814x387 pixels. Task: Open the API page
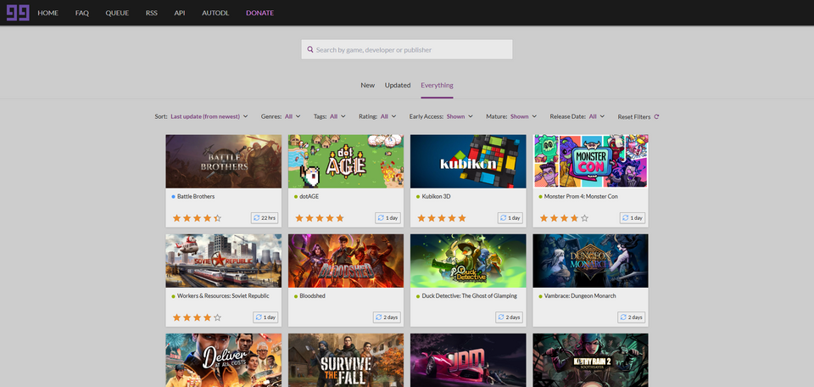click(x=180, y=13)
